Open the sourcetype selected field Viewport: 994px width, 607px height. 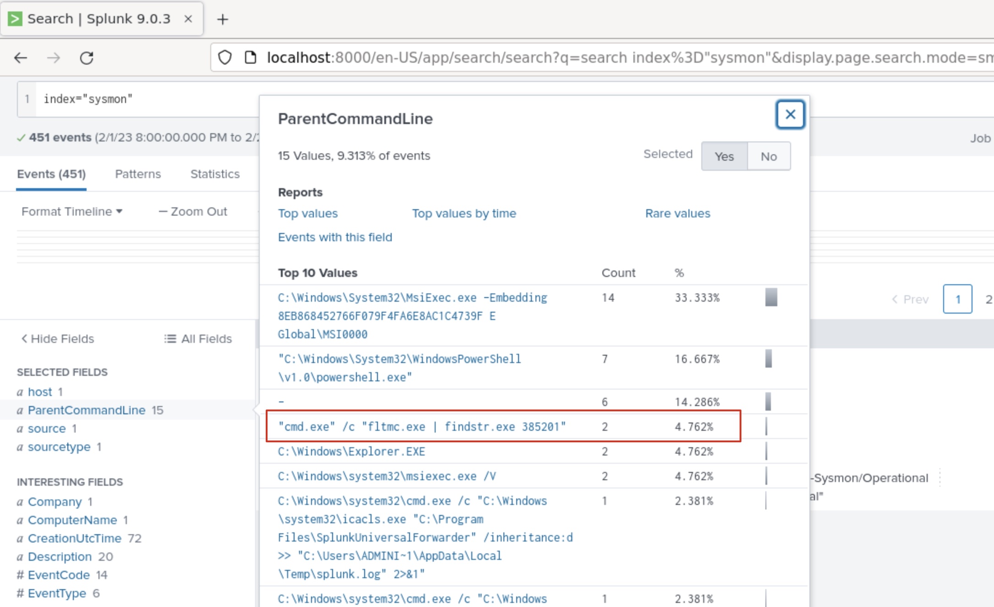[59, 447]
